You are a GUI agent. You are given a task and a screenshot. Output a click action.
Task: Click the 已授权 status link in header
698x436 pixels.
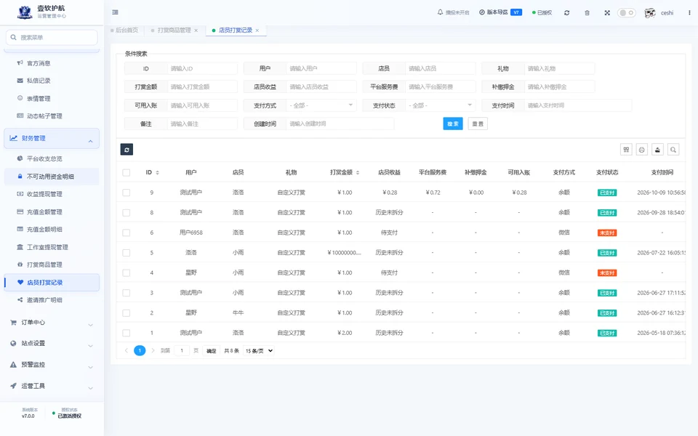(x=542, y=12)
